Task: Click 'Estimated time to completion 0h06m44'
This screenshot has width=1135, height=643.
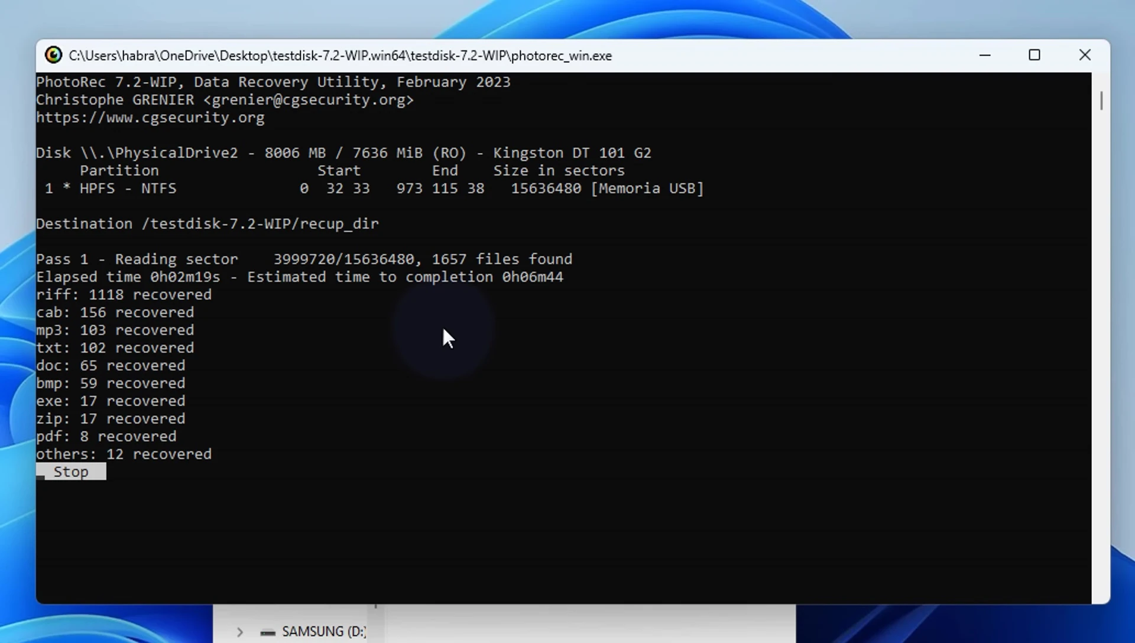Action: [405, 277]
